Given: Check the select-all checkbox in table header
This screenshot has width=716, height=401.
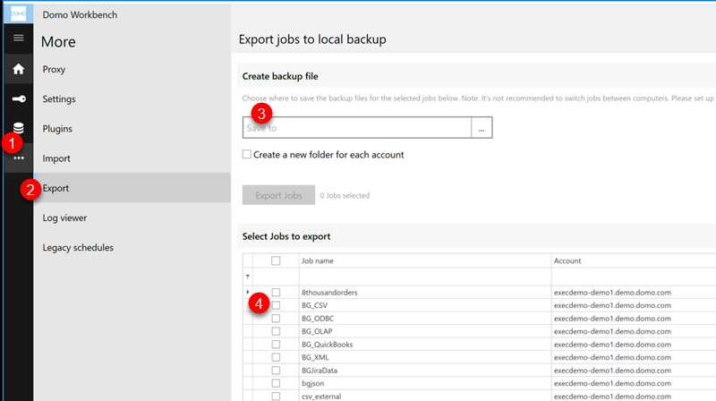Looking at the screenshot, I should (276, 261).
